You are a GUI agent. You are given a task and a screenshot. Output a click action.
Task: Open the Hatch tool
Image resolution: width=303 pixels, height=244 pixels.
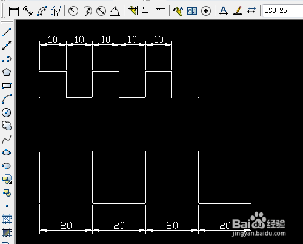coord(7,219)
